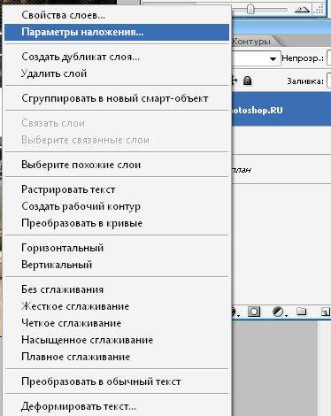
Task: Choose Создать рабочий контур option
Action: coord(117,206)
